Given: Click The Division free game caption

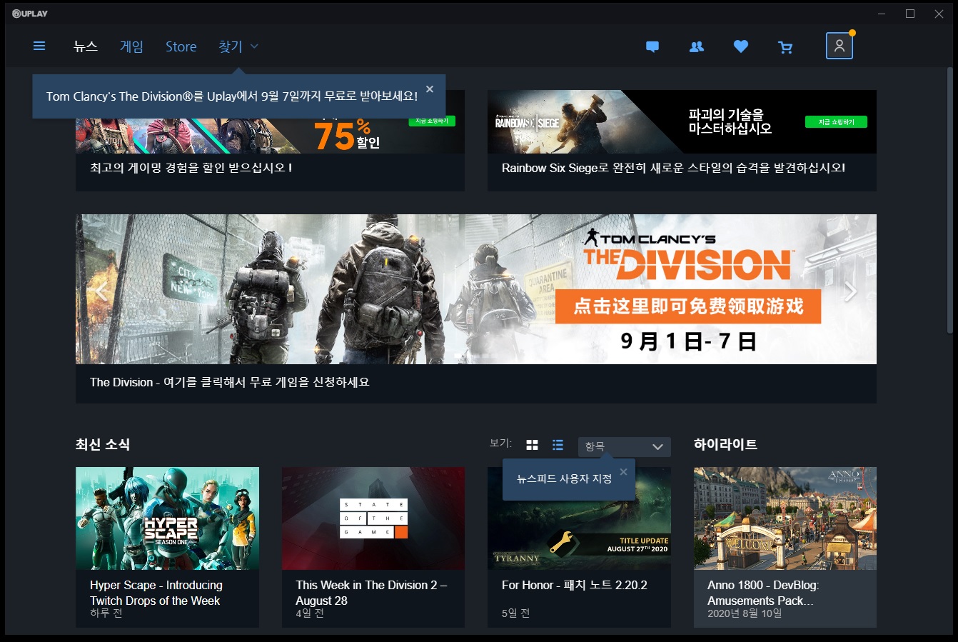Looking at the screenshot, I should pos(229,382).
